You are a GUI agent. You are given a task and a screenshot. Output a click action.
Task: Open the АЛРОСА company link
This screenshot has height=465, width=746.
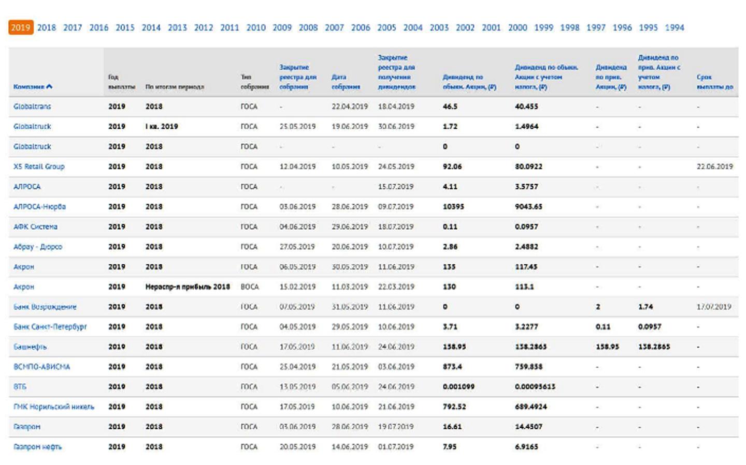click(x=27, y=187)
